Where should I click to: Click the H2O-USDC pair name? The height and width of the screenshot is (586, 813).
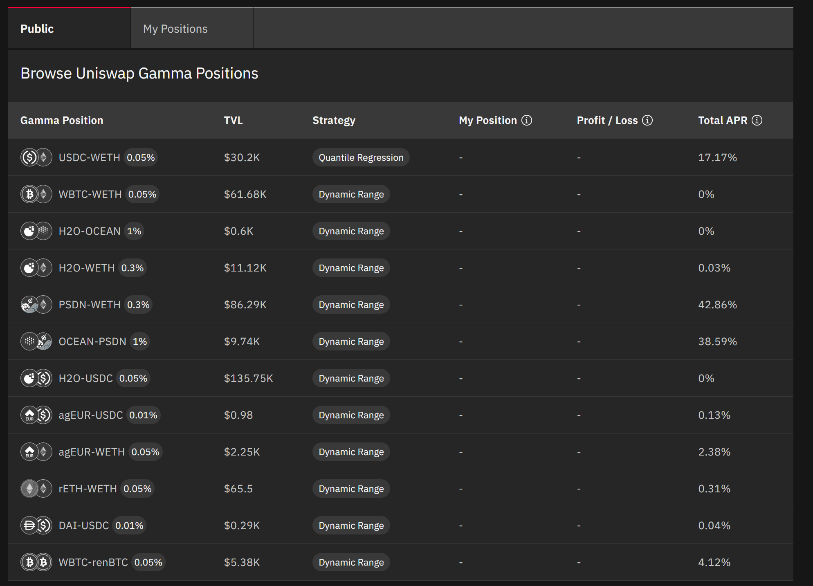86,378
